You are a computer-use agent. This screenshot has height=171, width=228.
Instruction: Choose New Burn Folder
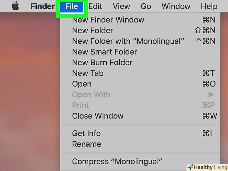102,62
